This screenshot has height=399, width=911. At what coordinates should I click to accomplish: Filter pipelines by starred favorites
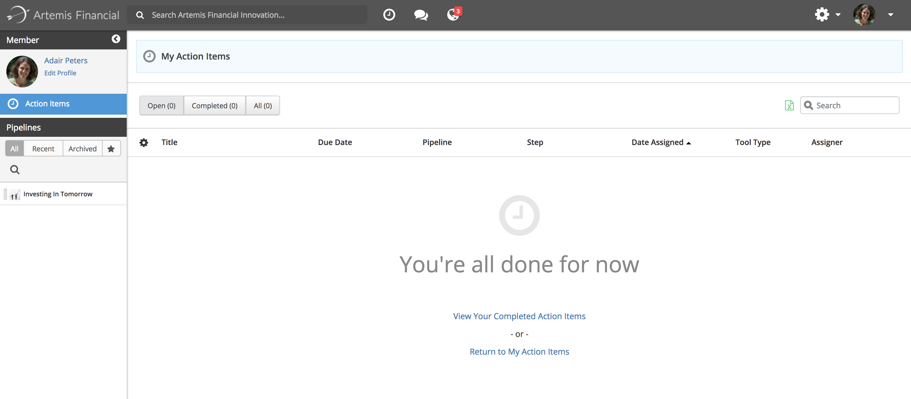111,149
